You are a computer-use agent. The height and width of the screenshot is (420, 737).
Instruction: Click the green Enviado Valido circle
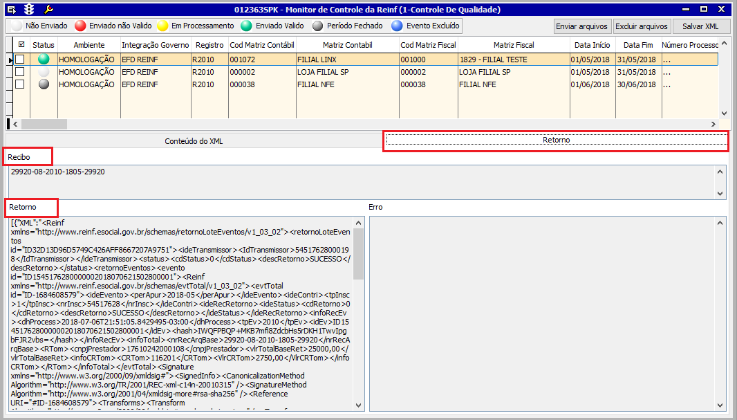click(x=246, y=26)
